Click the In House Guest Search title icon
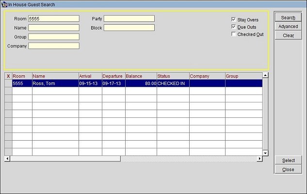The image size is (307, 194). click(x=4, y=4)
